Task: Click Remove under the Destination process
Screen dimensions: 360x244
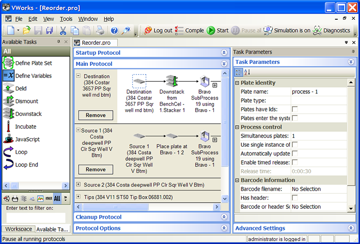Action: coord(96,116)
